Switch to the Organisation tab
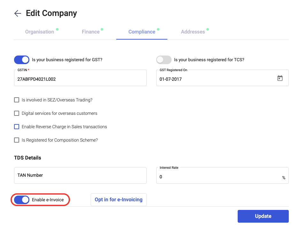 (x=40, y=32)
